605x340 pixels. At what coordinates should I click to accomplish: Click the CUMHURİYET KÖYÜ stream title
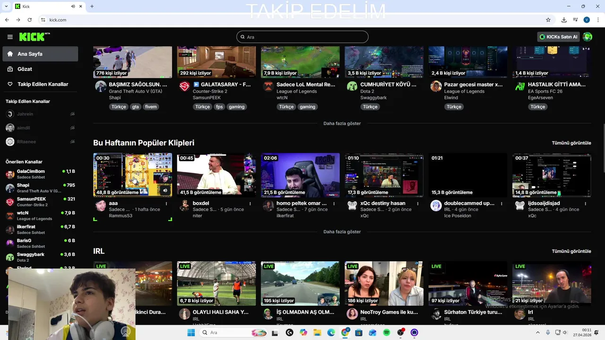click(x=389, y=85)
